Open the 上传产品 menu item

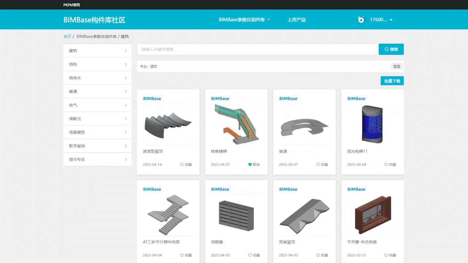[x=297, y=20]
